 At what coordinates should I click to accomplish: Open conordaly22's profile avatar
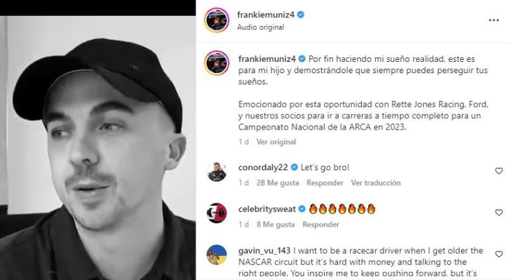(217, 171)
